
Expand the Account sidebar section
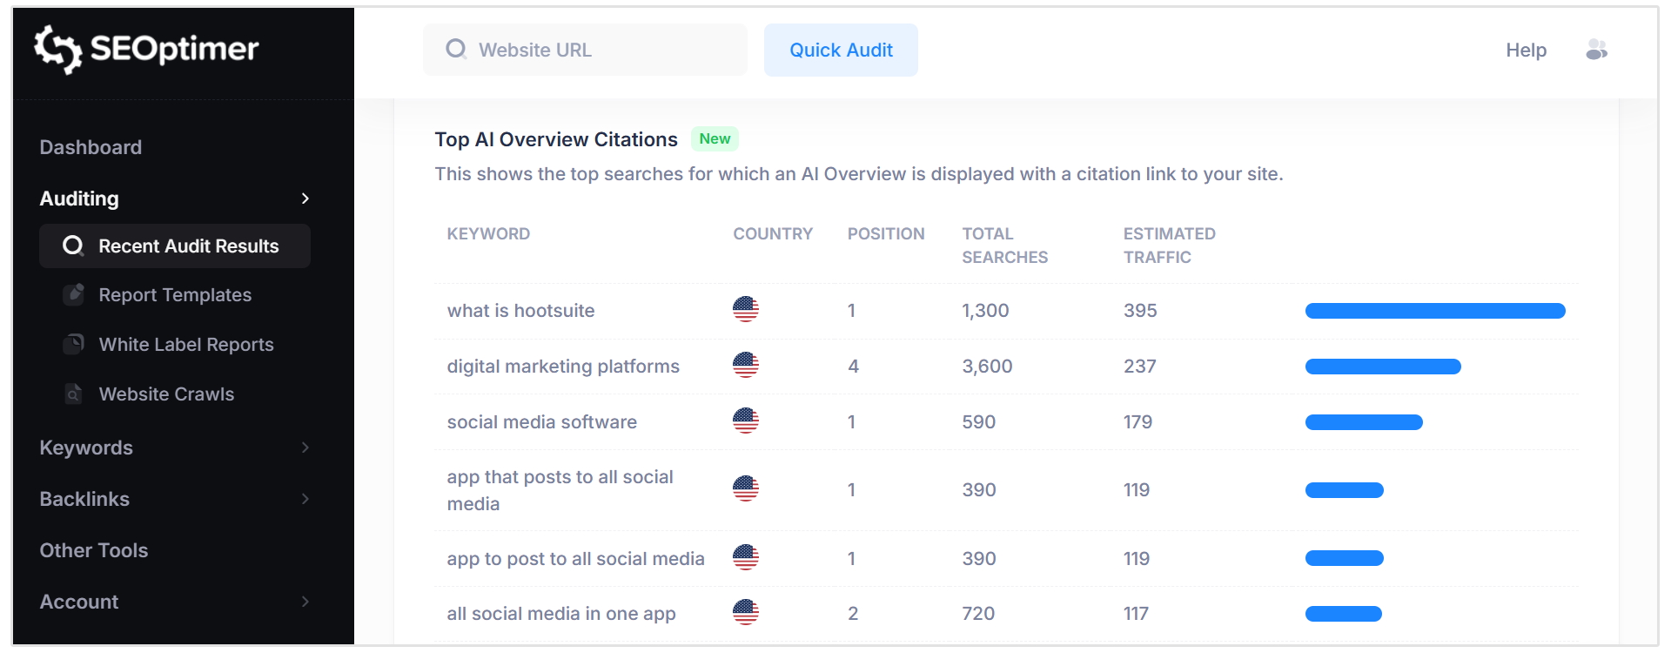point(305,602)
